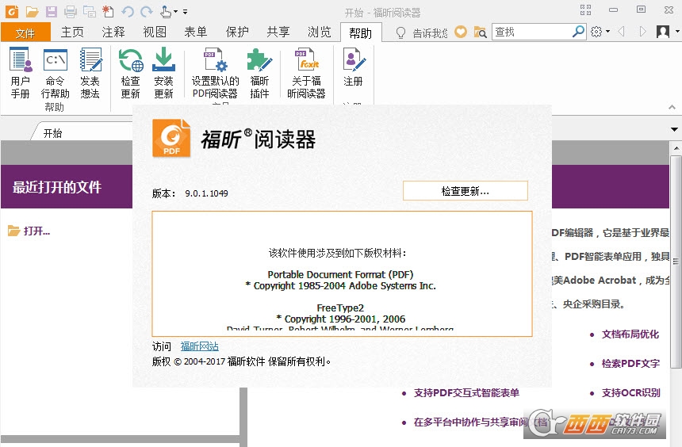
Task: Click the folder search icon
Action: [x=480, y=32]
